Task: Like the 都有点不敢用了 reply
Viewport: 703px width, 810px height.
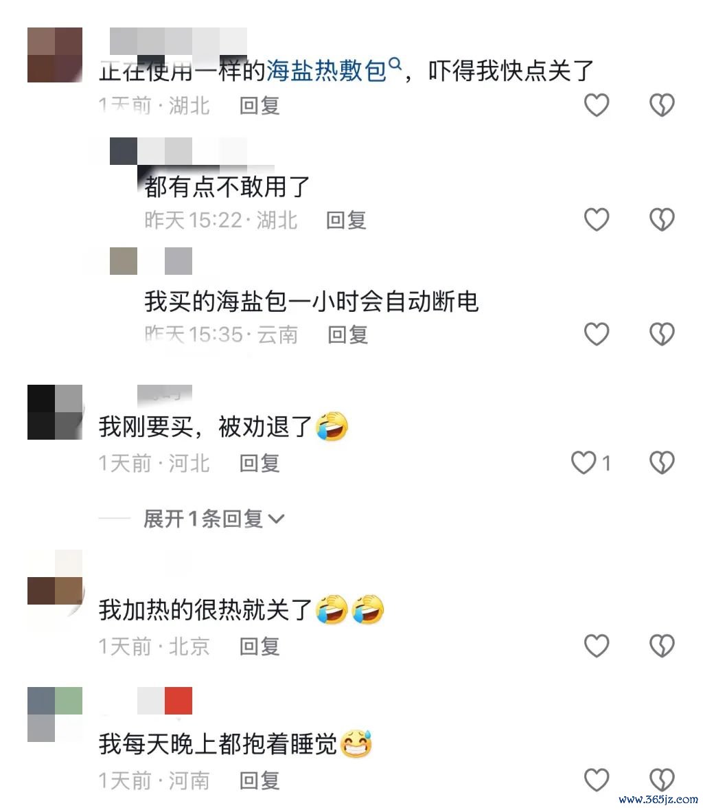Action: coord(596,220)
